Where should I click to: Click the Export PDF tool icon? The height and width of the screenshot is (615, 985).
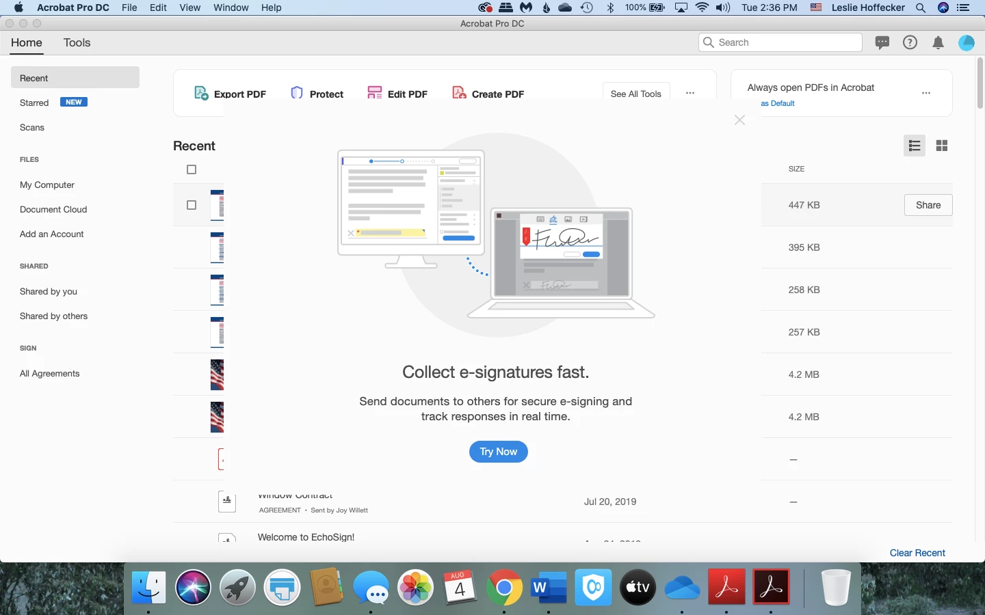point(201,93)
